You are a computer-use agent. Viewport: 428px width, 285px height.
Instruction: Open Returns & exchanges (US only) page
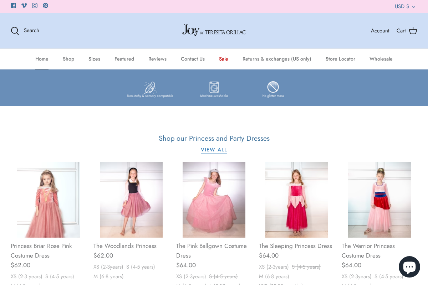point(277,59)
